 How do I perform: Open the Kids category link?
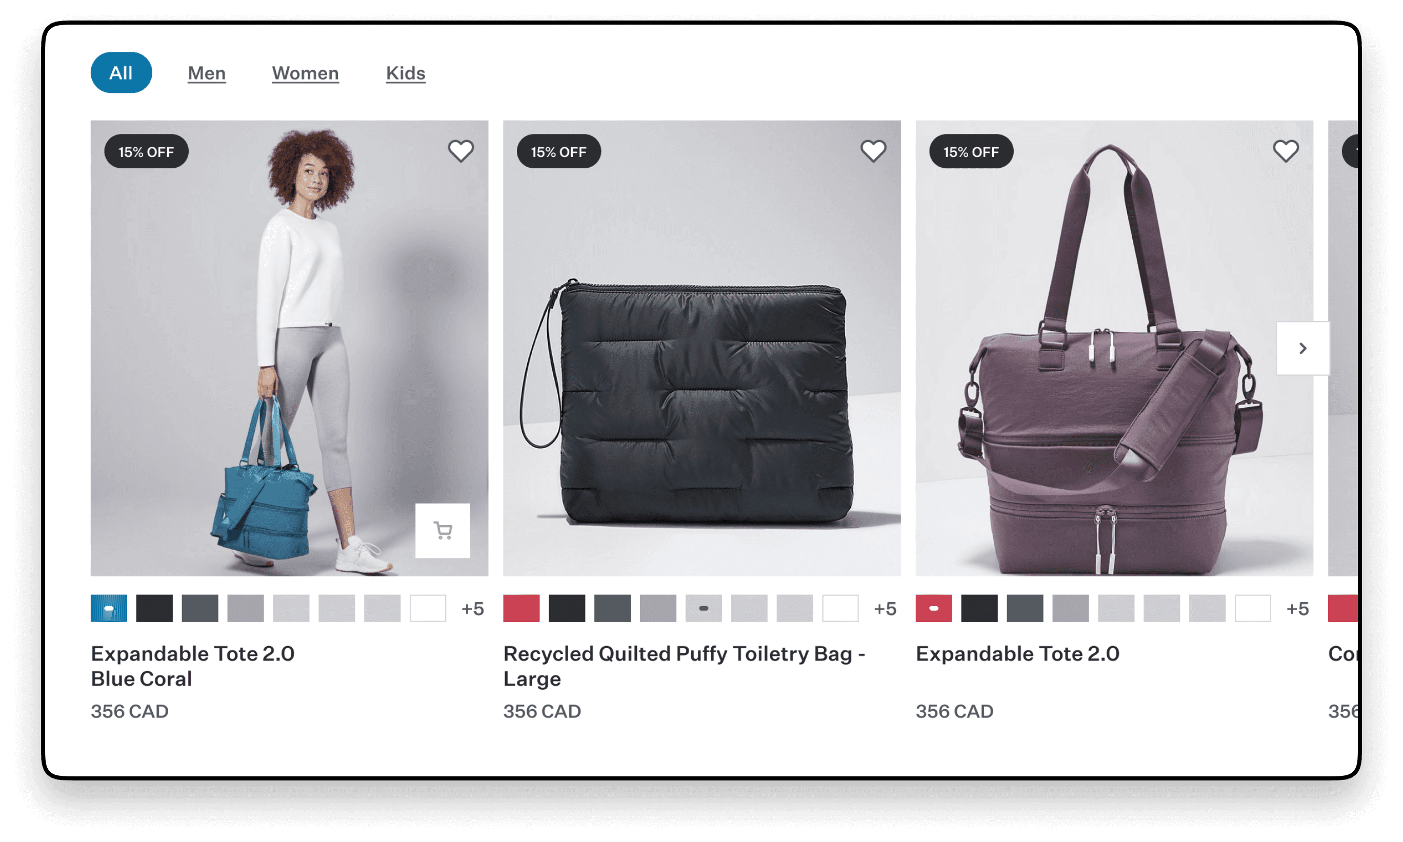click(x=406, y=73)
